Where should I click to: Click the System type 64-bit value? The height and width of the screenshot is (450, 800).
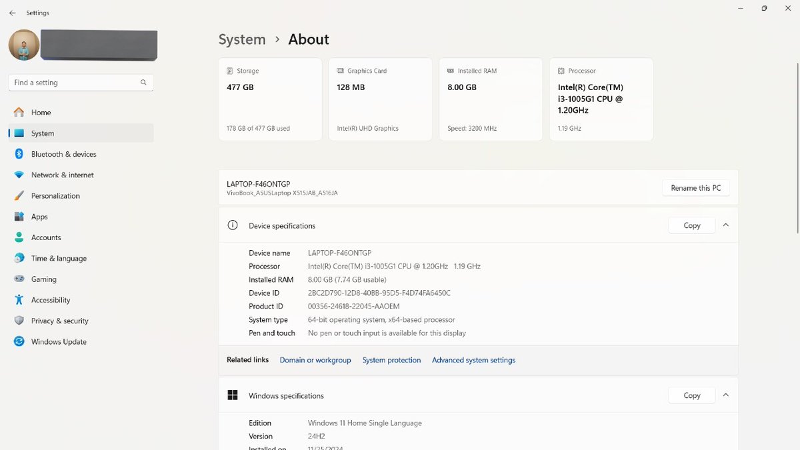point(381,319)
